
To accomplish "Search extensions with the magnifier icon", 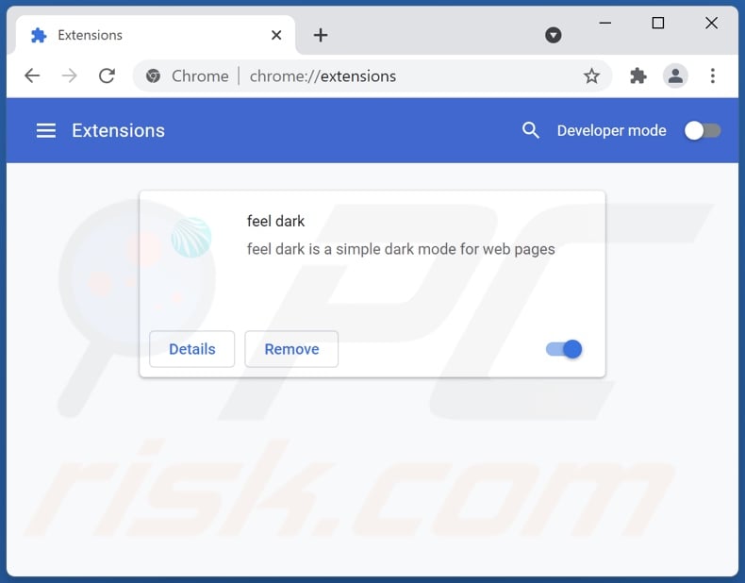I will coord(530,130).
